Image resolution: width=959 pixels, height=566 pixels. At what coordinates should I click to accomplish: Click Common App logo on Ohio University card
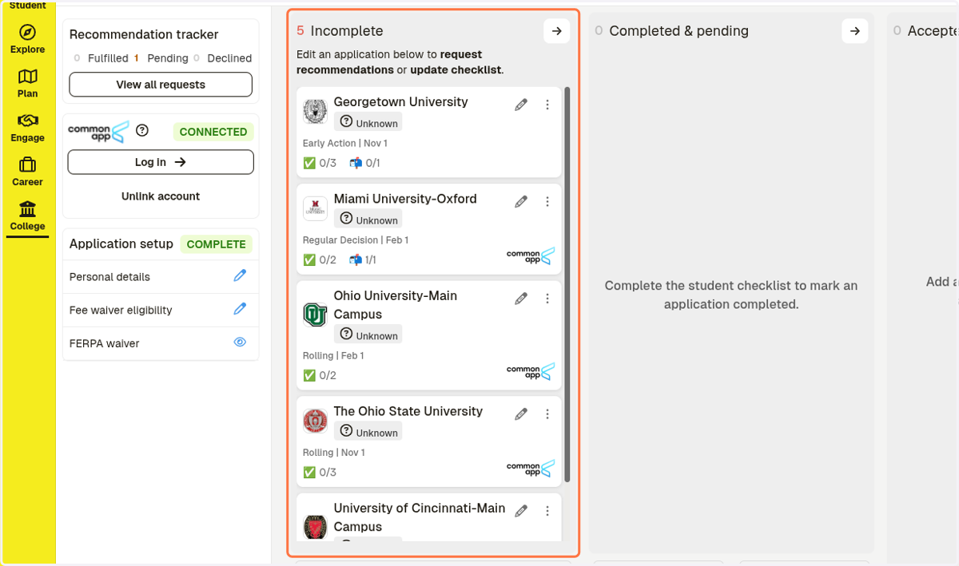tap(530, 372)
